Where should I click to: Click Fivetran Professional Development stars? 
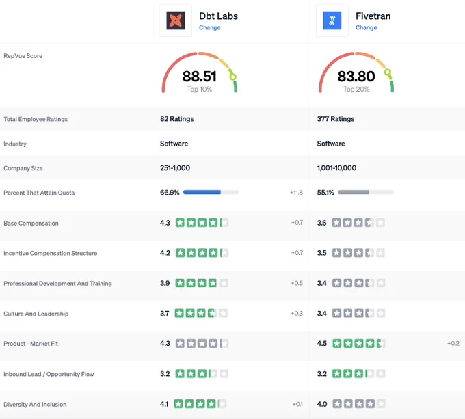tap(358, 283)
